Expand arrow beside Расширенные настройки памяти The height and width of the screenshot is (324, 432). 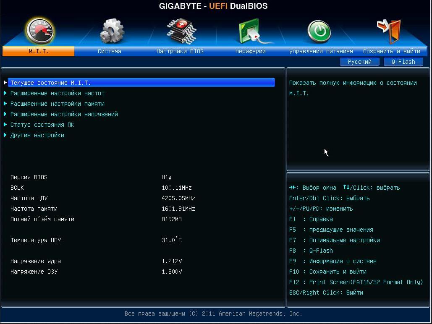click(x=5, y=104)
